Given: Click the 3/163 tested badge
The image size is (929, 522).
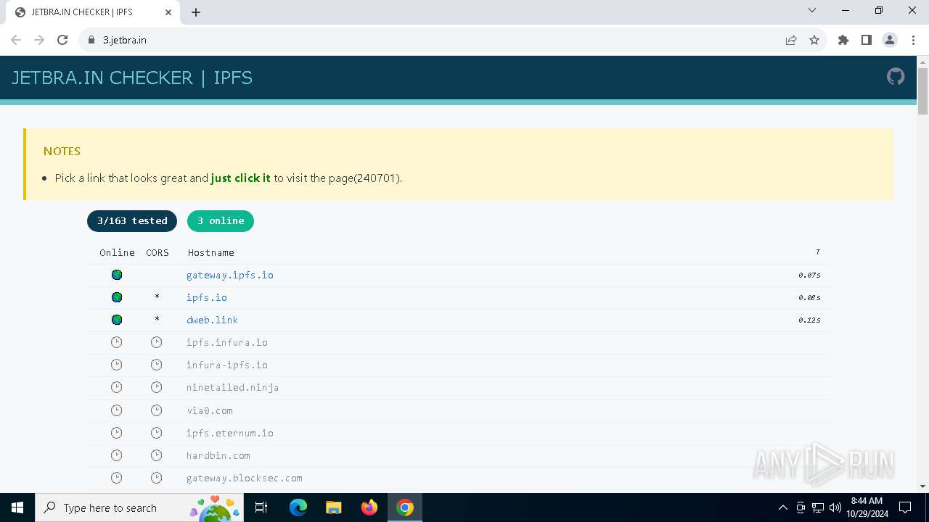Looking at the screenshot, I should (x=132, y=221).
